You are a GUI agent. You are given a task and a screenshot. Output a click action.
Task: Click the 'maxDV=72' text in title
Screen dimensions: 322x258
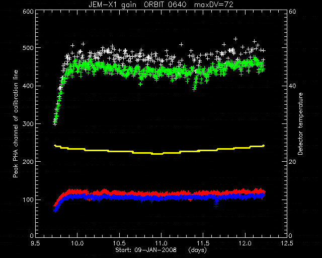pos(214,5)
